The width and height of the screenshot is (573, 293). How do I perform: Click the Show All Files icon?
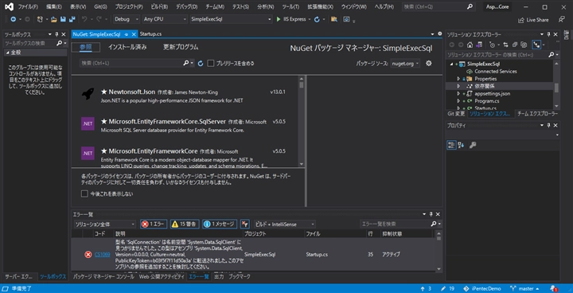point(524,45)
